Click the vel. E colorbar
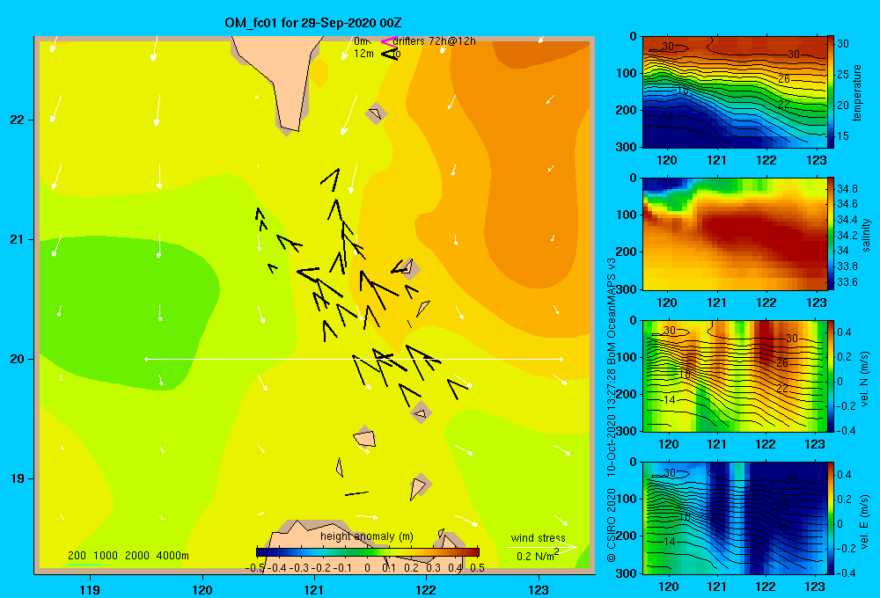 [x=831, y=518]
